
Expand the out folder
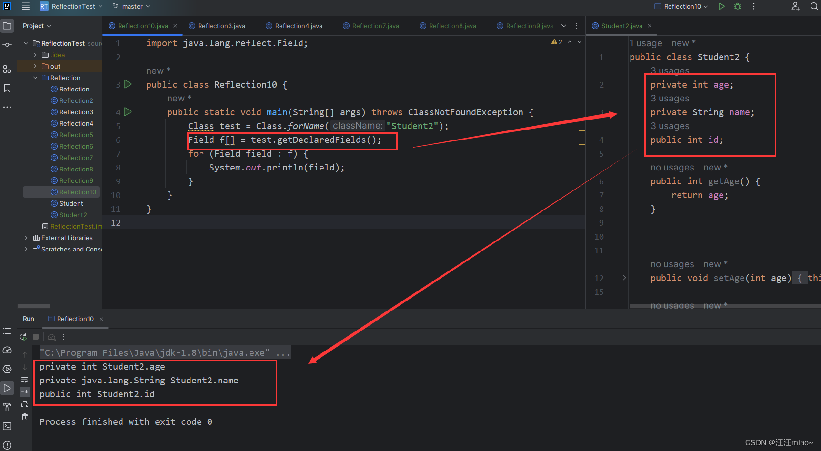[35, 66]
